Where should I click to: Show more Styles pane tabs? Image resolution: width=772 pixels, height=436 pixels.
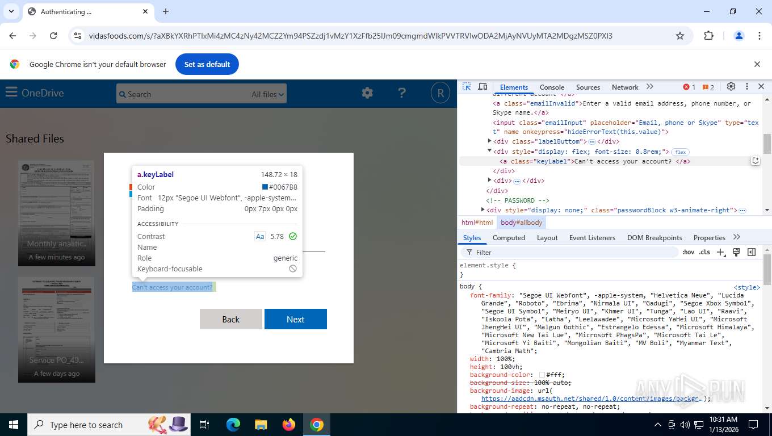click(737, 237)
